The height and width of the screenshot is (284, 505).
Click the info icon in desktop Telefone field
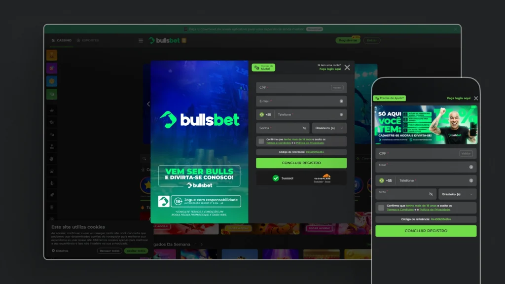[x=341, y=114]
